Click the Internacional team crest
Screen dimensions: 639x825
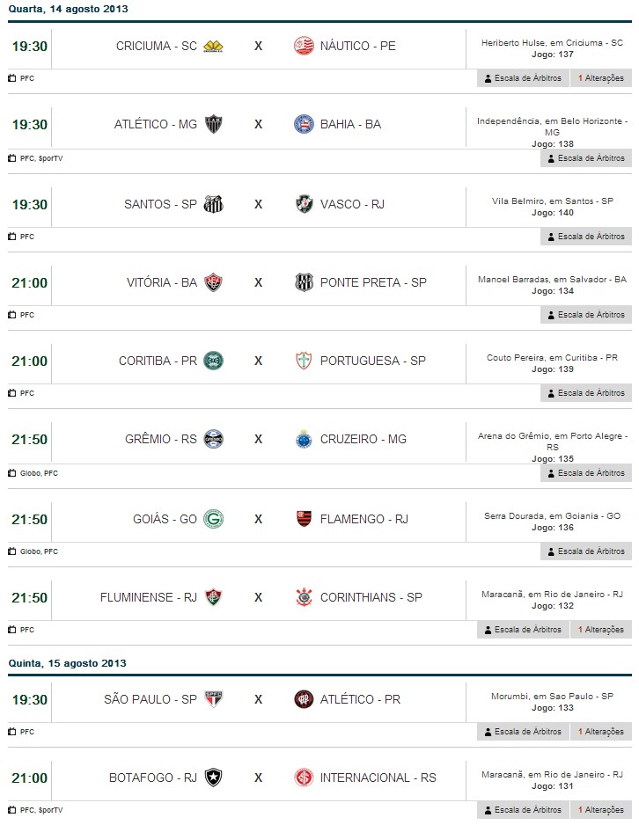(304, 778)
